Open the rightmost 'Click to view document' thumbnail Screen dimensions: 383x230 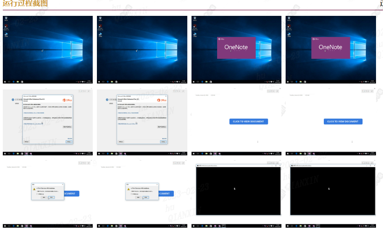point(331,122)
